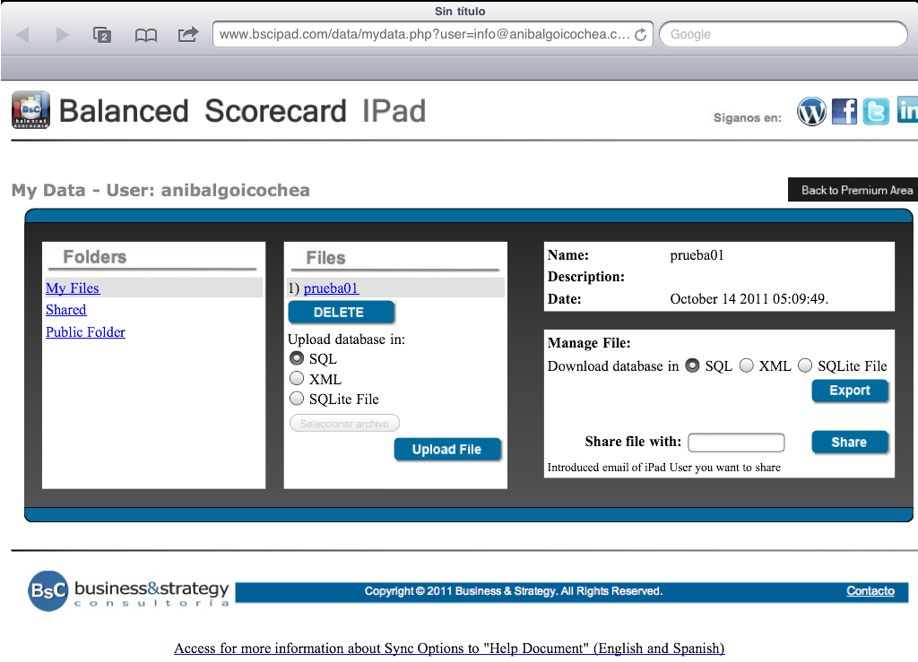Select XML upload format radio
Viewport: 918px width, 662px height.
coord(297,379)
